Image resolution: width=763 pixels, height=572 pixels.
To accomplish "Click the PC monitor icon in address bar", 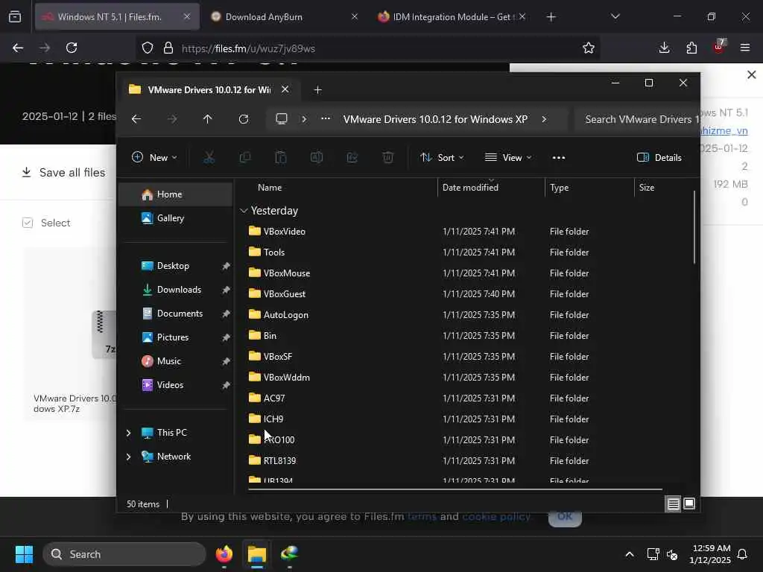I will point(282,119).
